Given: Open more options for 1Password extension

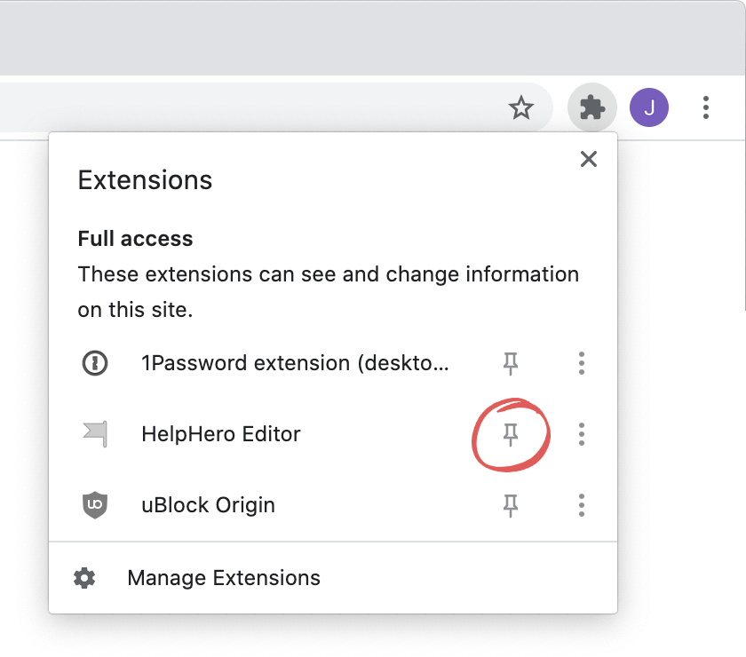Looking at the screenshot, I should [x=582, y=363].
